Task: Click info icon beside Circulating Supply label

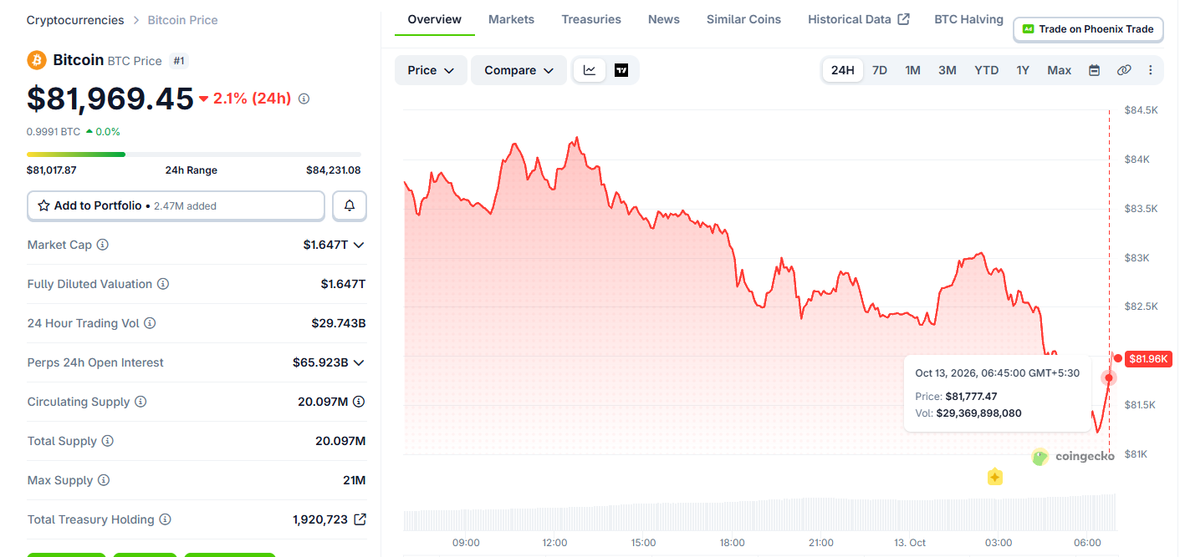Action: tap(140, 402)
